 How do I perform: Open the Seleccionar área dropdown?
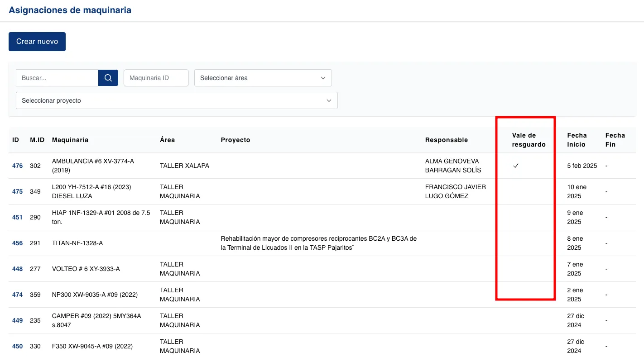pos(263,78)
